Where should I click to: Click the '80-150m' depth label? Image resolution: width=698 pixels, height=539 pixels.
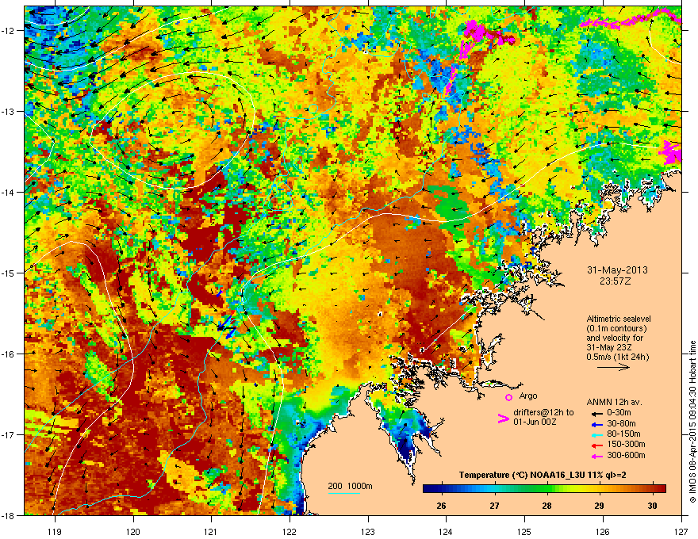[x=623, y=434]
